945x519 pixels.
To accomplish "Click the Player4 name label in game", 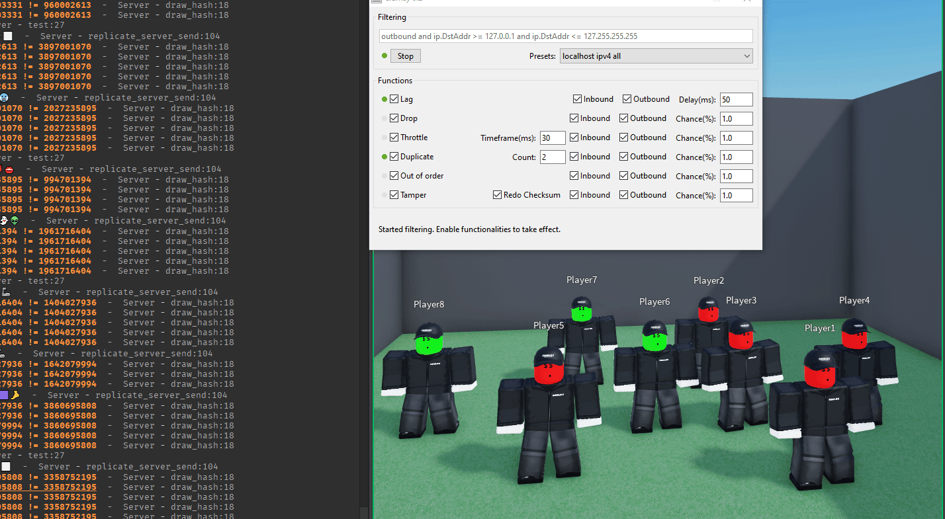I will tap(854, 300).
